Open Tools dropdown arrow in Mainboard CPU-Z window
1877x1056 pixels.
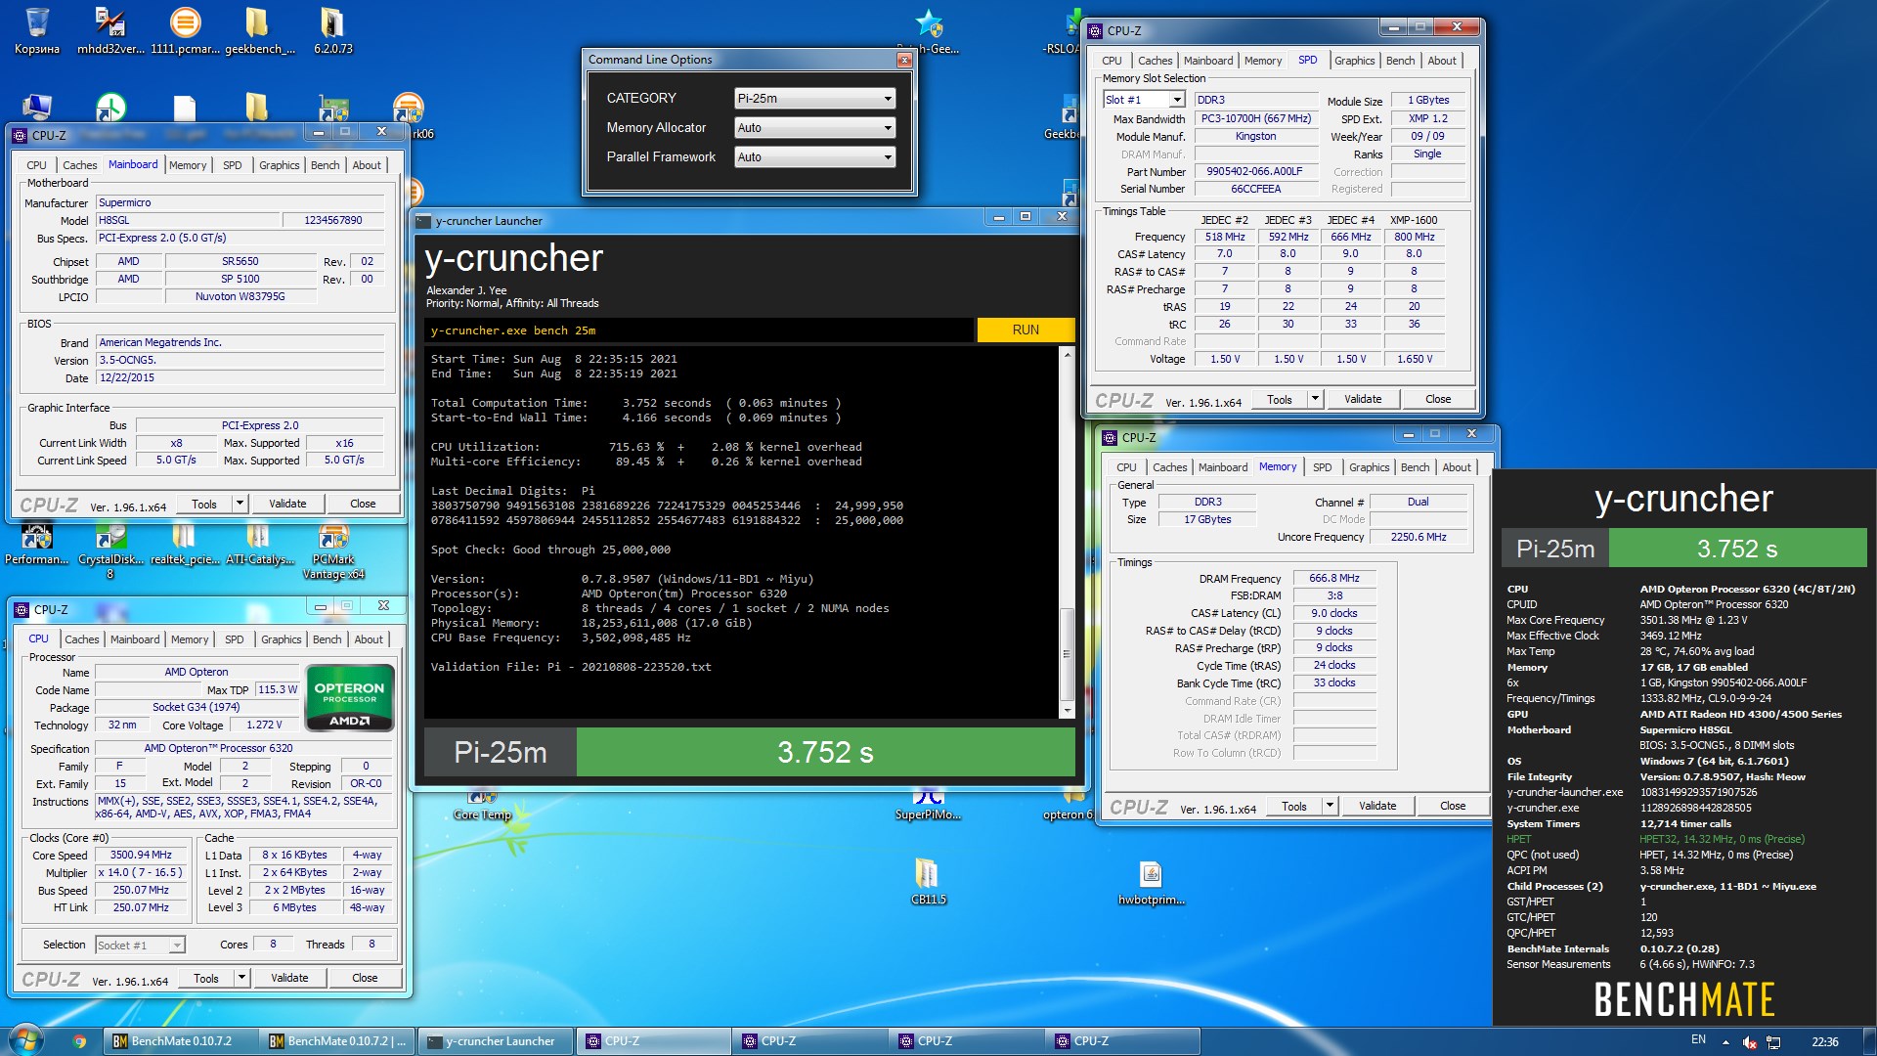240,504
